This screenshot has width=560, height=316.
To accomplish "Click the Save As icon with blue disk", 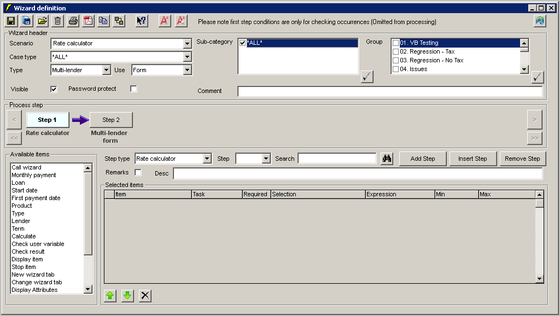I will [27, 21].
